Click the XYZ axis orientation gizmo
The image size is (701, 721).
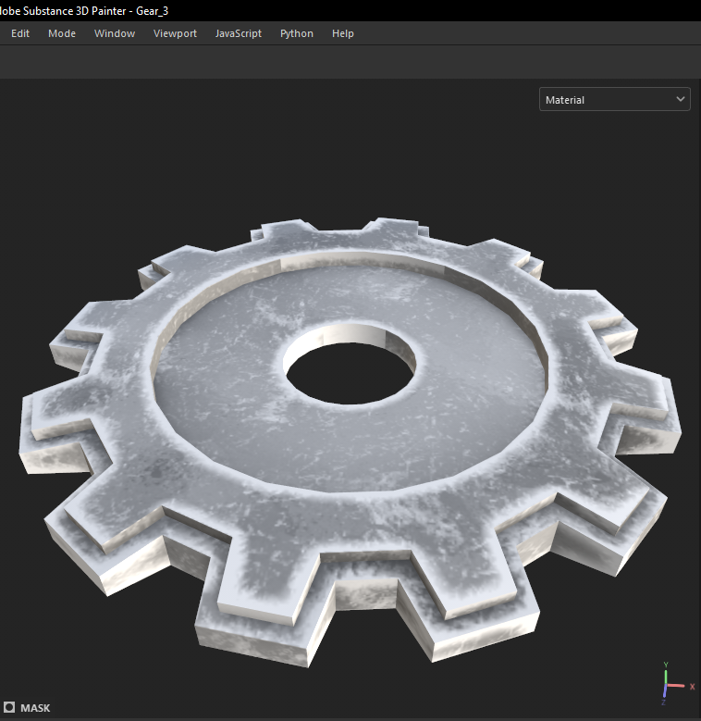pos(677,684)
